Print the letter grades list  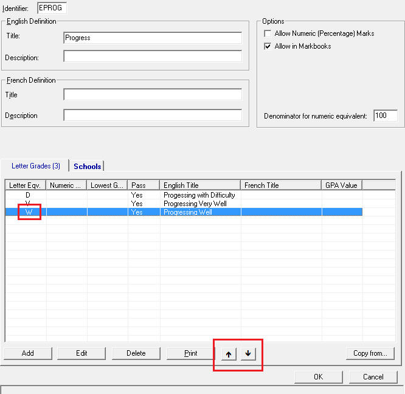coord(190,353)
